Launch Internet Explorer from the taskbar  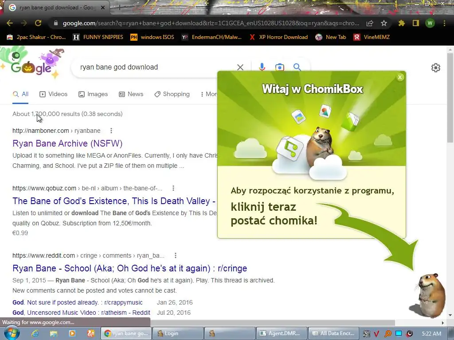tap(35, 333)
